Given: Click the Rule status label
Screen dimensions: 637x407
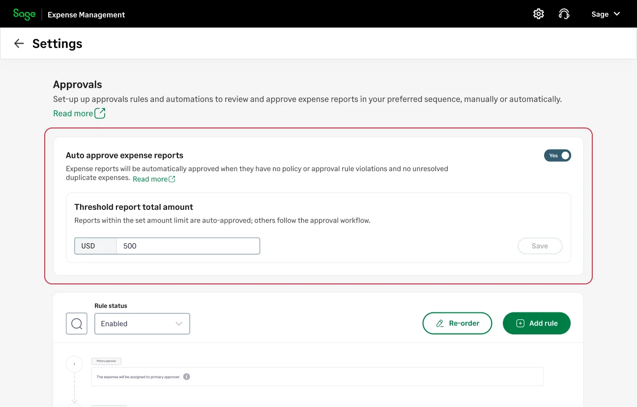Looking at the screenshot, I should (111, 305).
